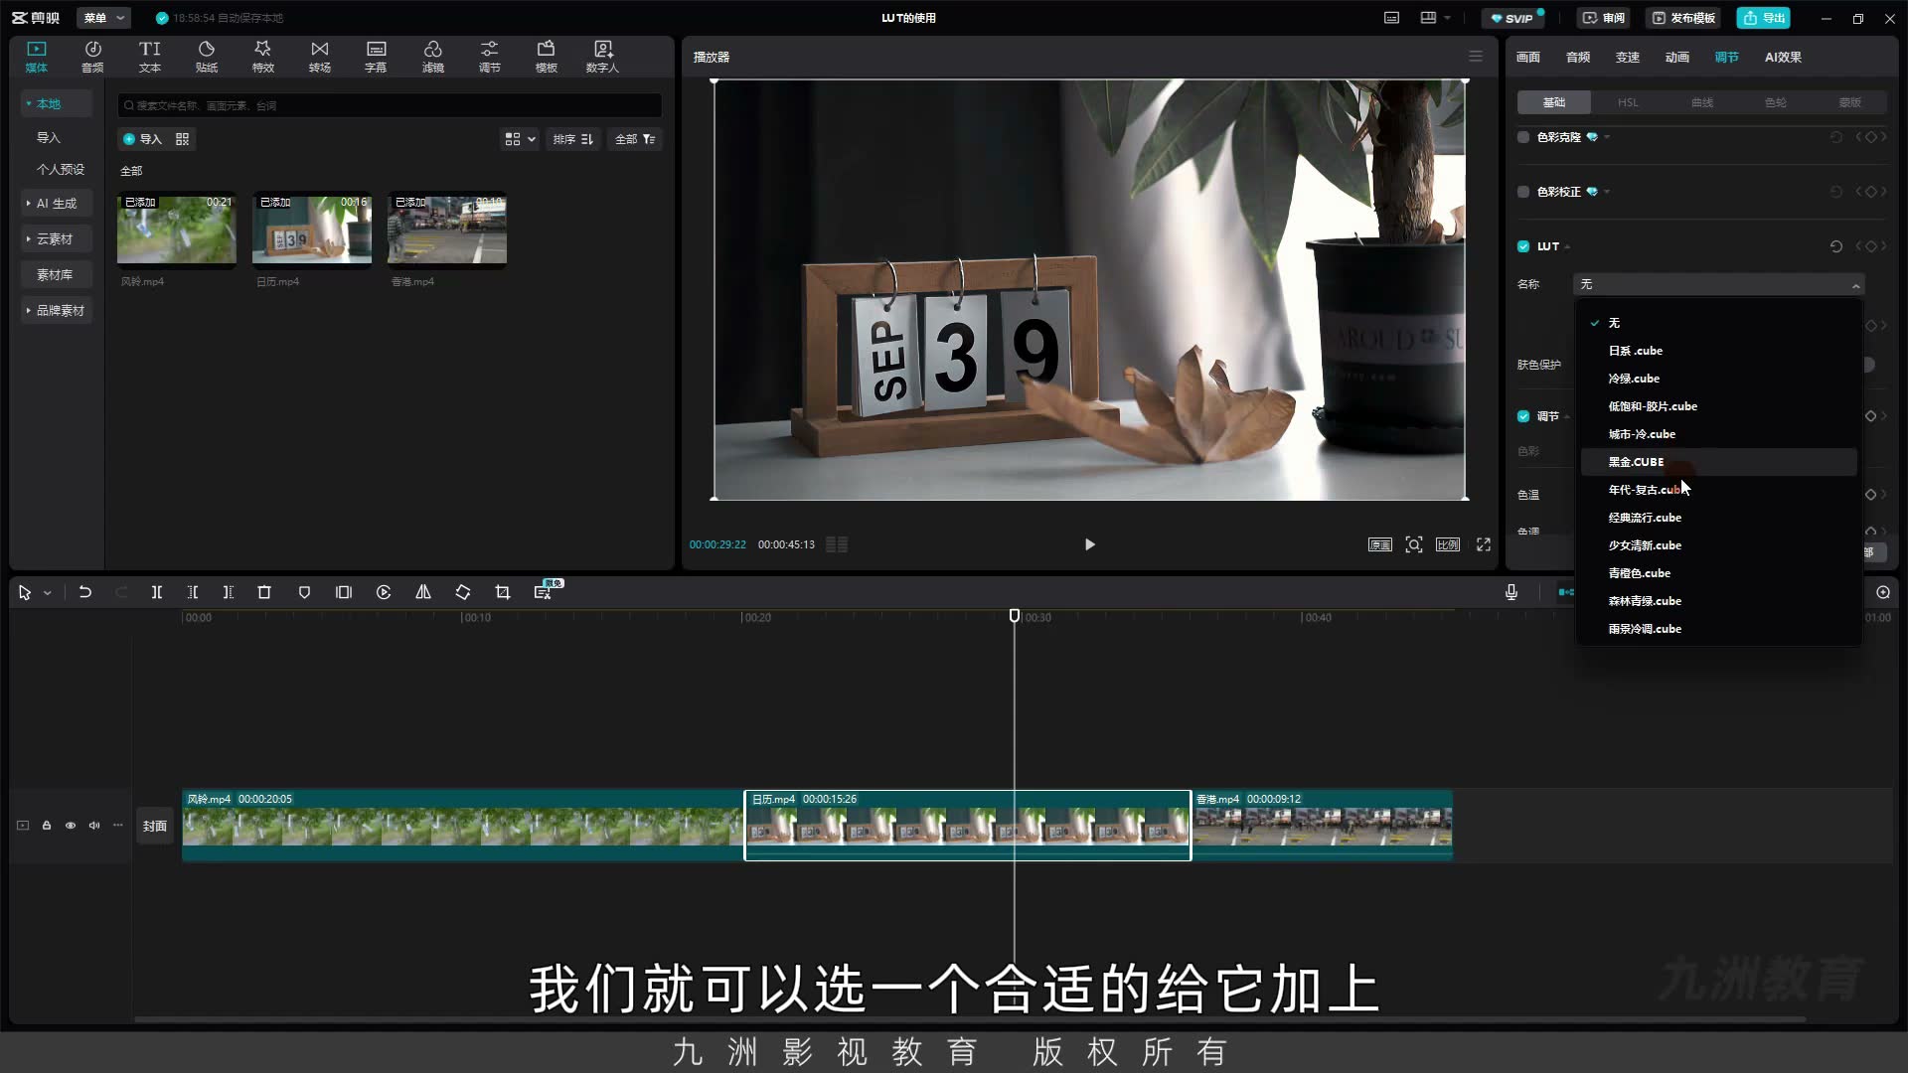Screen dimensions: 1908x1073
Task: Click the delete trash icon in timeline toolbar
Action: pos(264,592)
